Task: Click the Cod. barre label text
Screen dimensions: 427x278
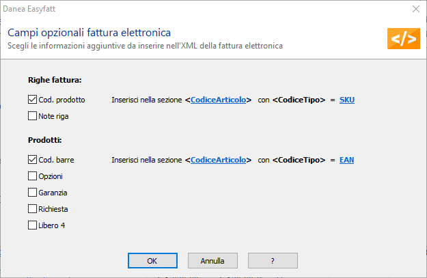Action: point(56,160)
